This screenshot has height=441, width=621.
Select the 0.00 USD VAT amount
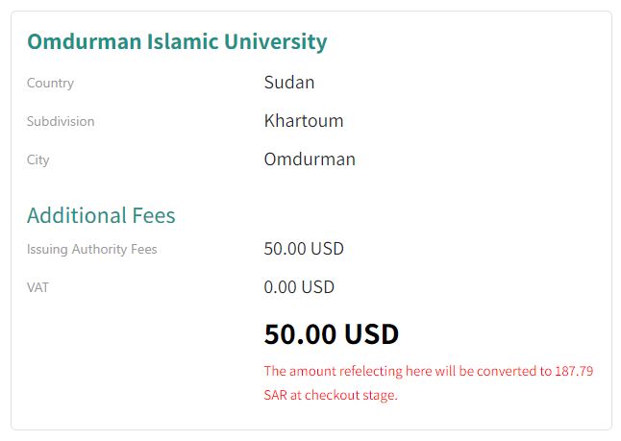[299, 286]
